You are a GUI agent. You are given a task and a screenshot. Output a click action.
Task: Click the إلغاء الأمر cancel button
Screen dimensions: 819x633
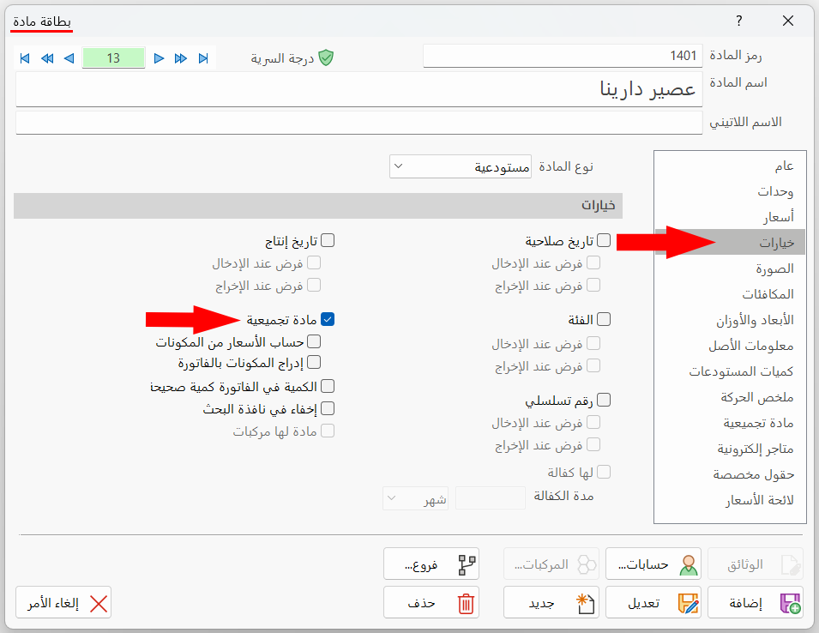pyautogui.click(x=63, y=603)
